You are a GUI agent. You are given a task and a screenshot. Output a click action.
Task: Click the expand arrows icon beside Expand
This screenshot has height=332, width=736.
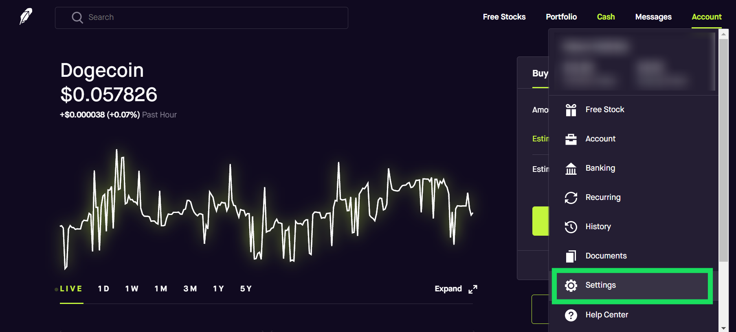[x=473, y=289]
